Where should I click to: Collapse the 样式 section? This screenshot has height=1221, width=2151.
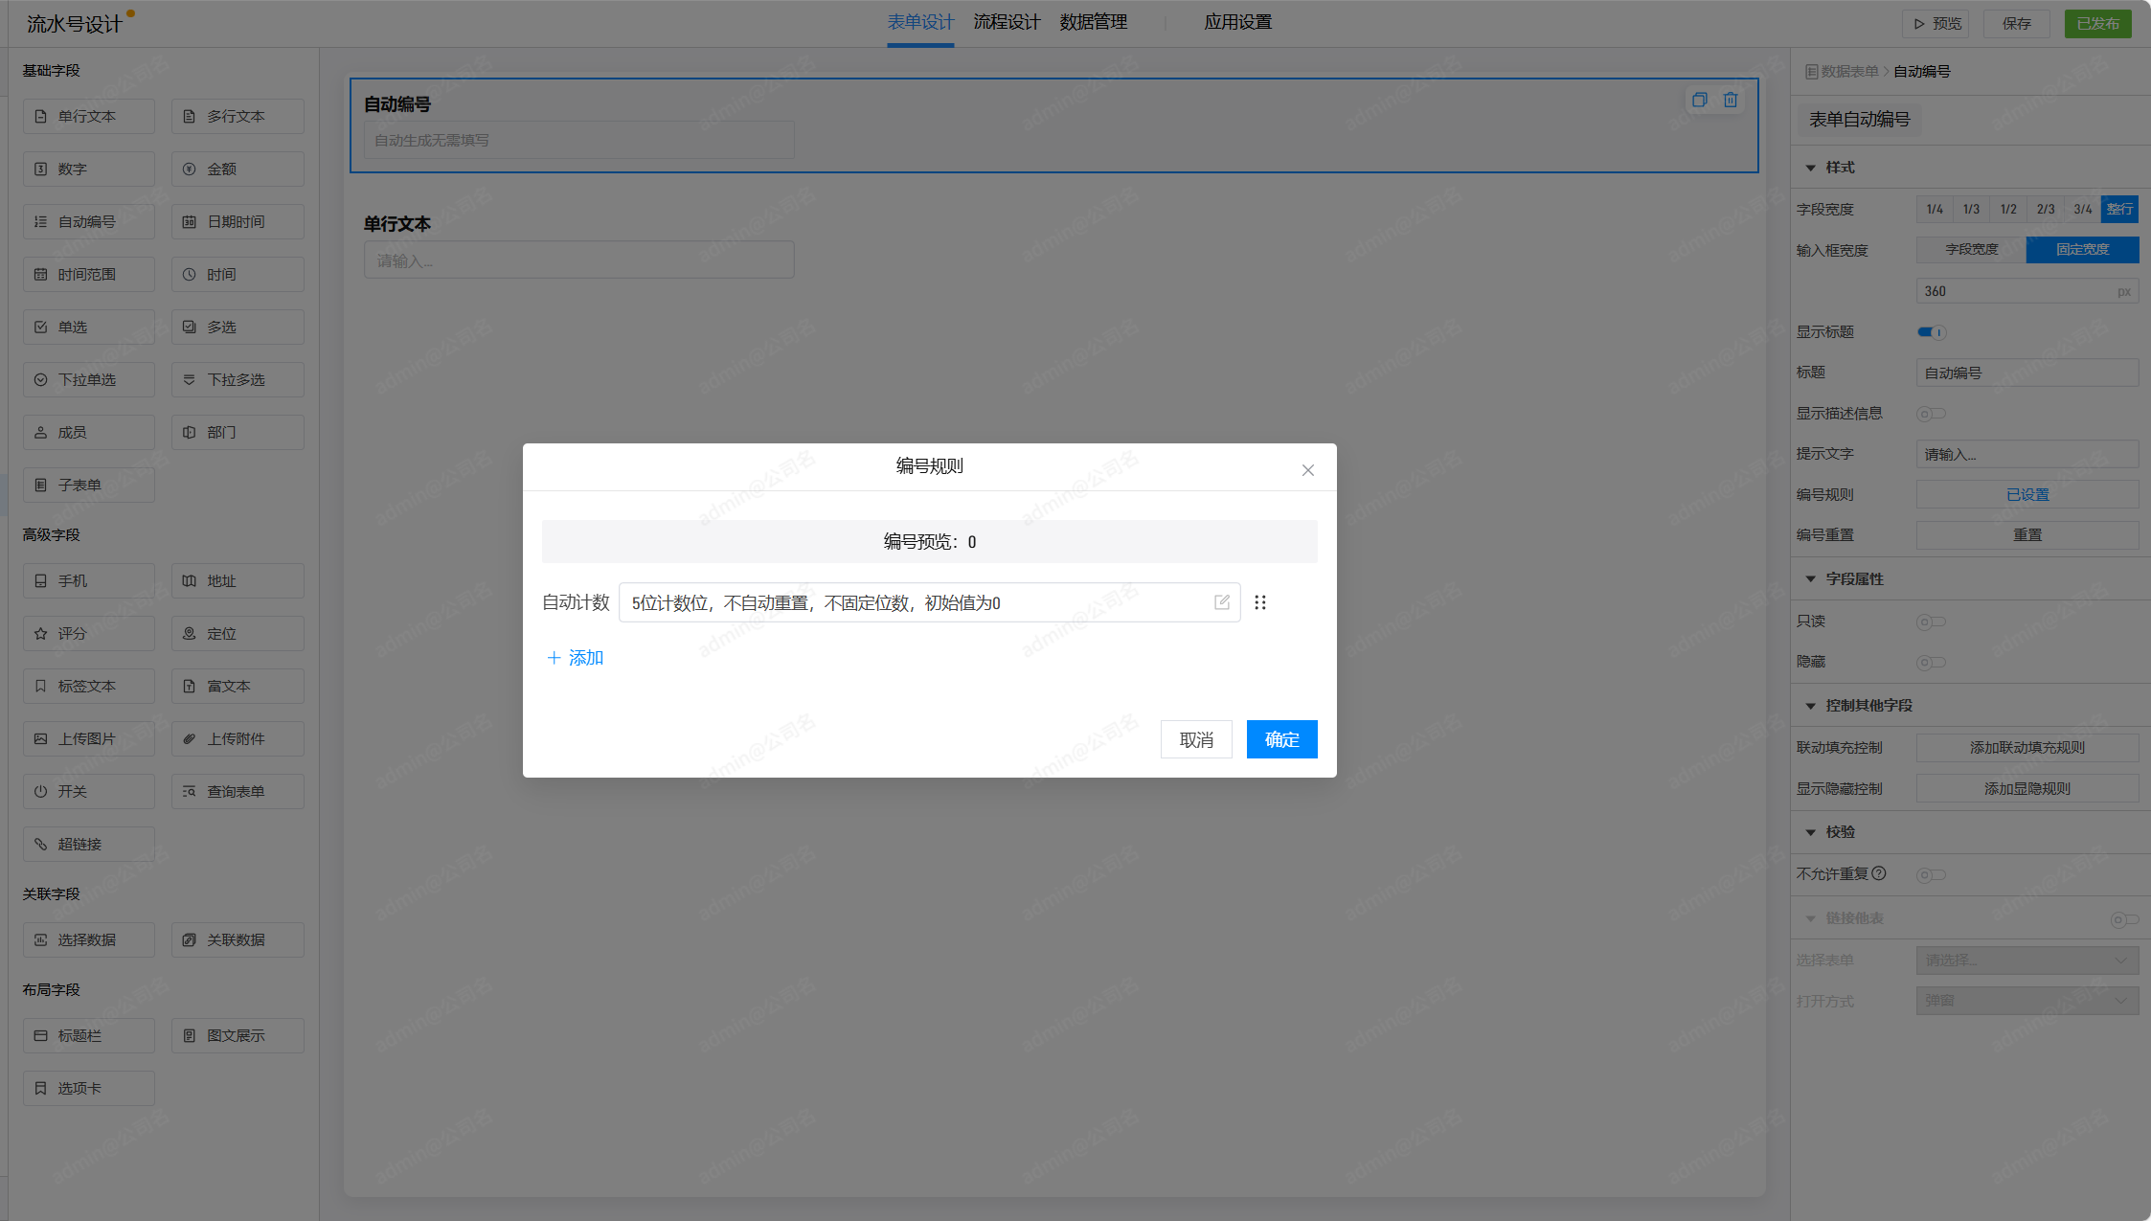(1810, 168)
